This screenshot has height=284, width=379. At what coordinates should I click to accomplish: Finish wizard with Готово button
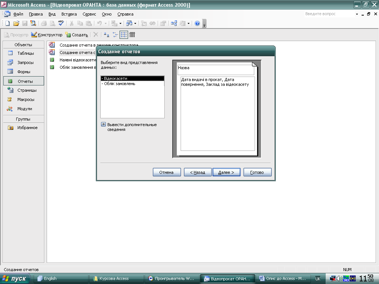point(257,172)
